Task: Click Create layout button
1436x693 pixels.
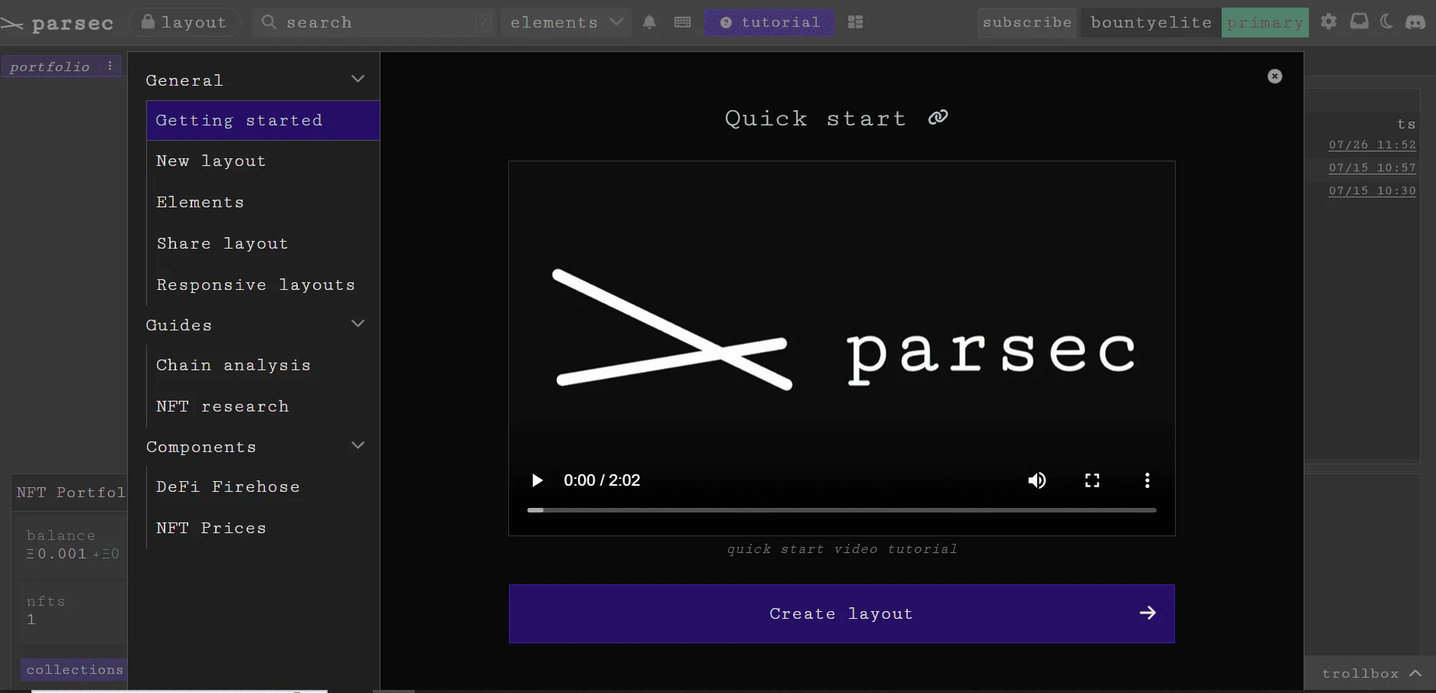Action: pos(842,613)
